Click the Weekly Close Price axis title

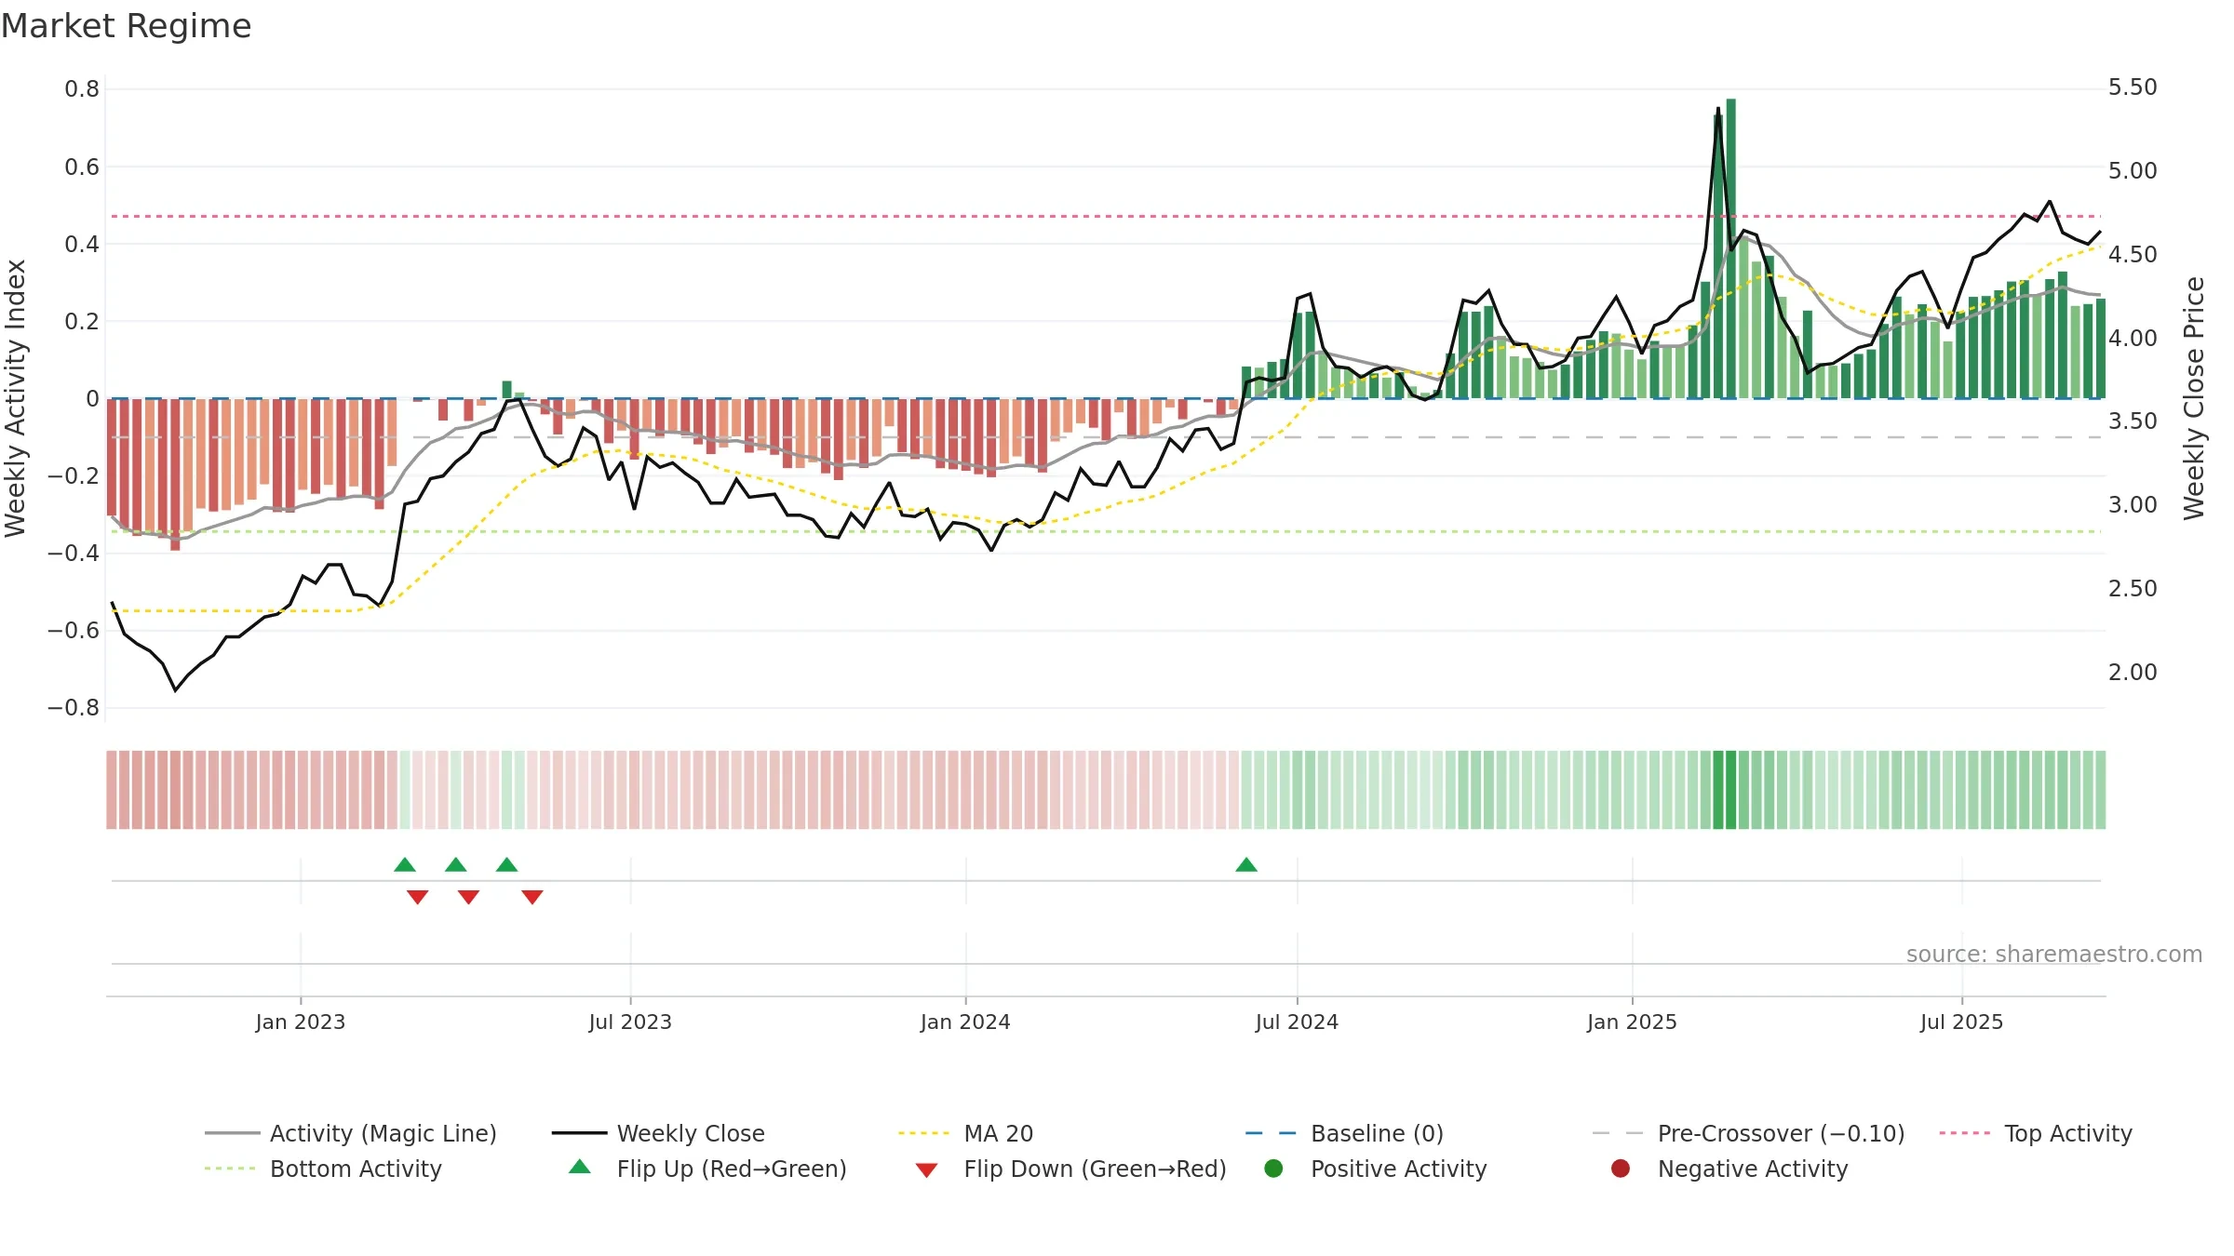(2194, 398)
